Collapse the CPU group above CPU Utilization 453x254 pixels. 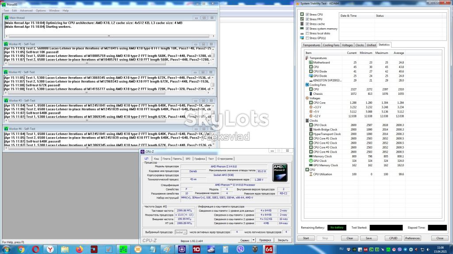coord(307,170)
